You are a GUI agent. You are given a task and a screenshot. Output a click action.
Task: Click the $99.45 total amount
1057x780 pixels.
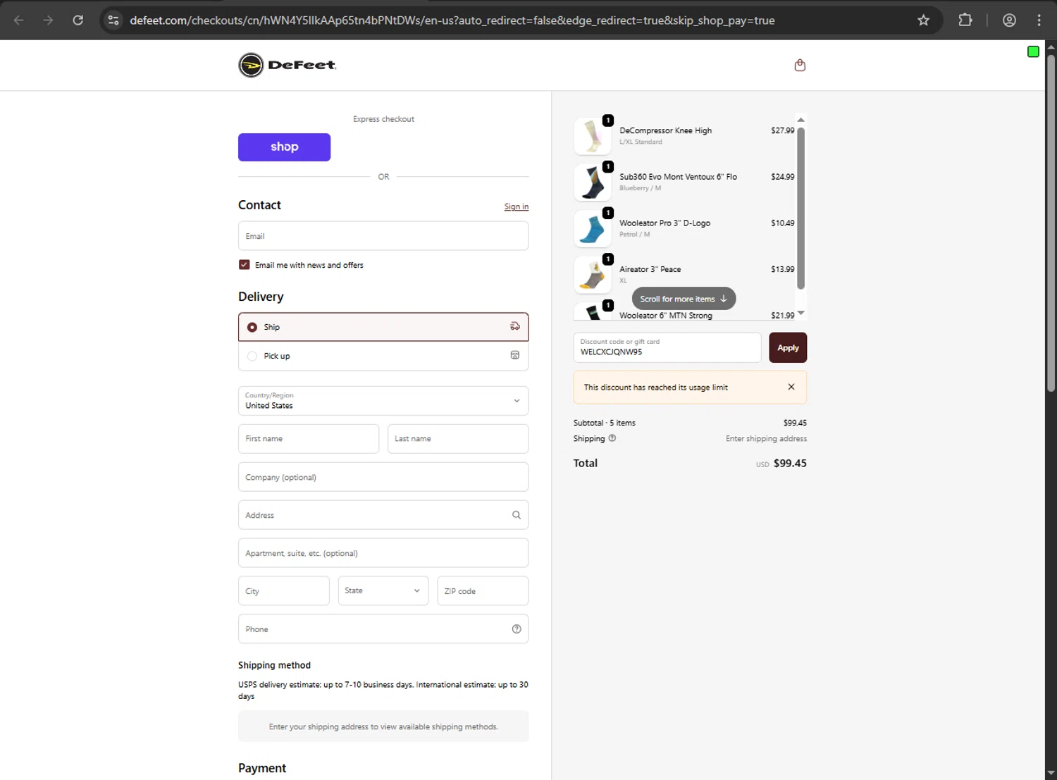point(790,464)
